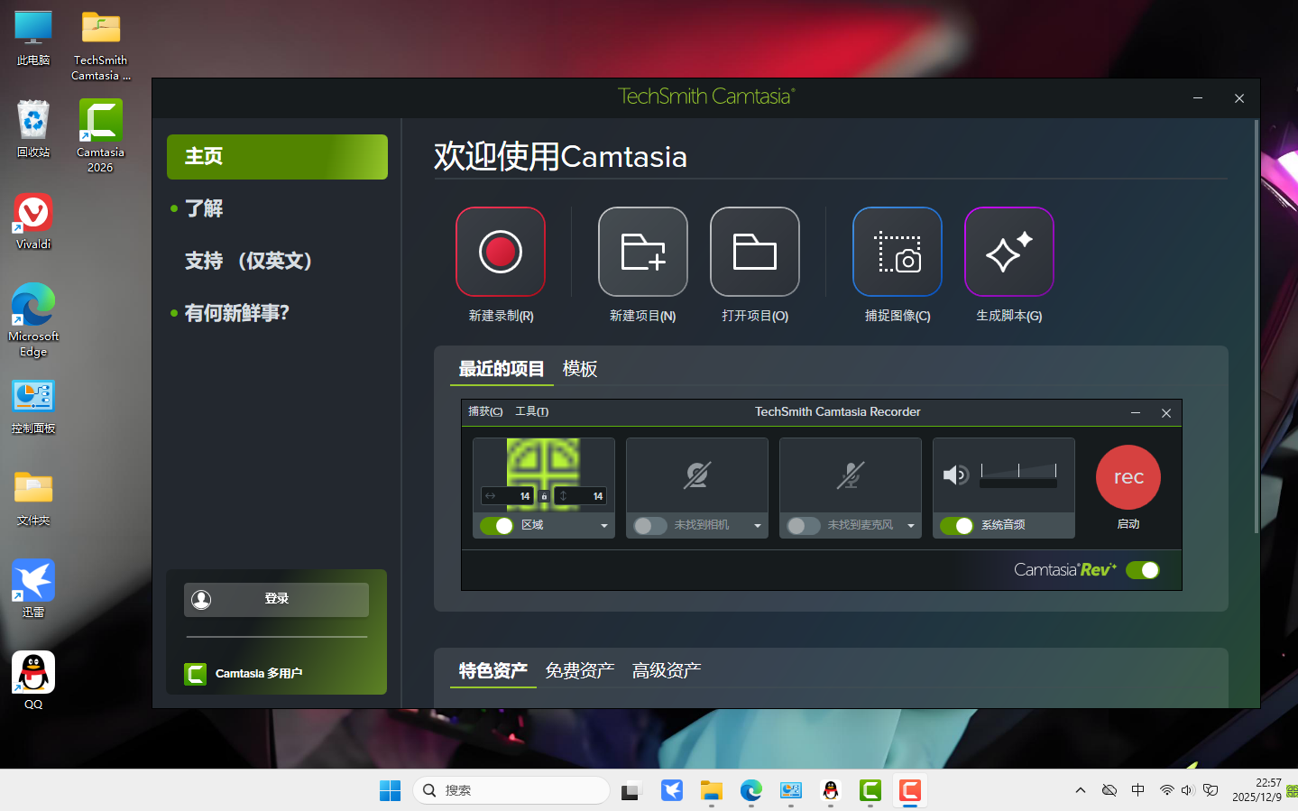Click the disabled microphone icon in Recorder
Viewport: 1298px width, 811px height.
850,475
